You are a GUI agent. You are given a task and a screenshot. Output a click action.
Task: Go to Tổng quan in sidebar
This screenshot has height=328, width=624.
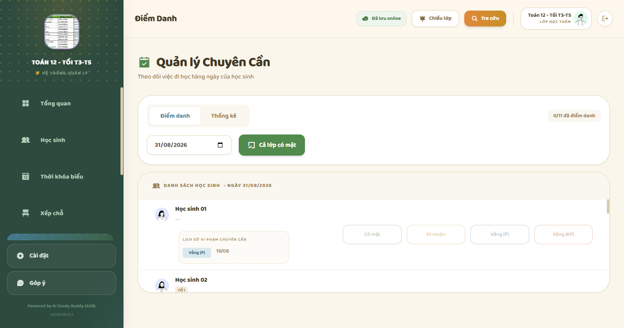(x=60, y=104)
